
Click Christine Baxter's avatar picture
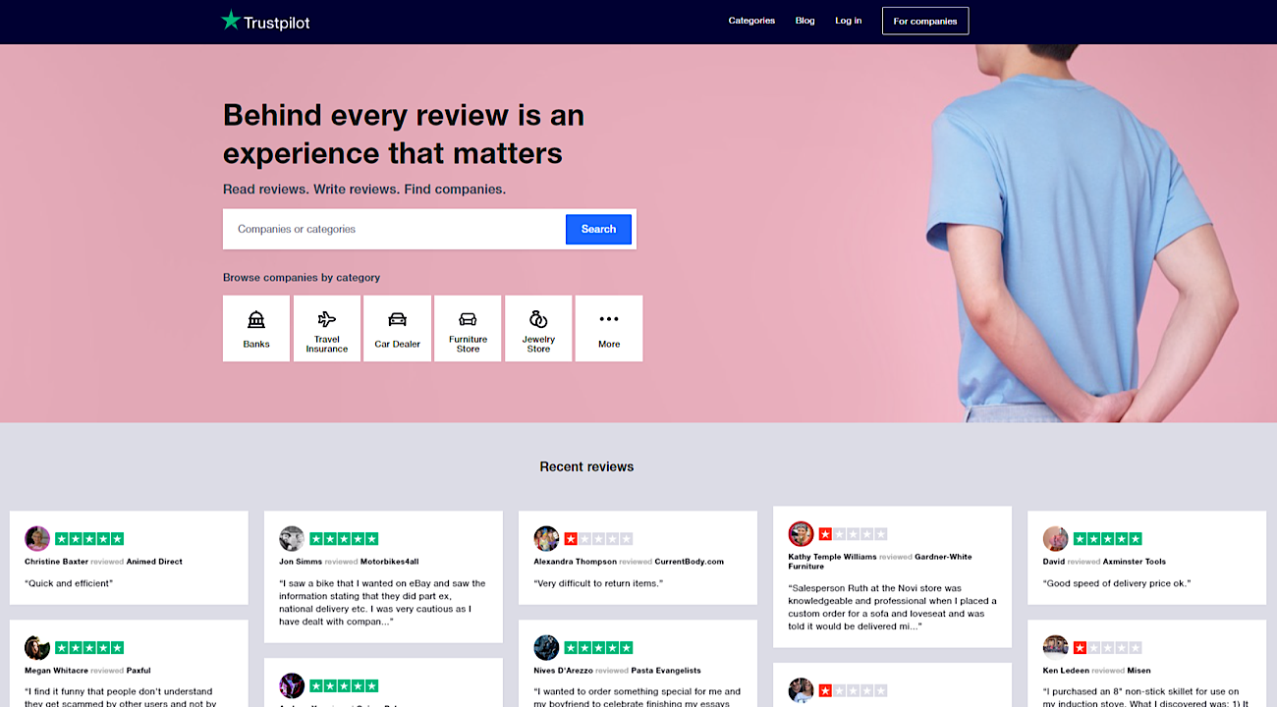click(37, 538)
